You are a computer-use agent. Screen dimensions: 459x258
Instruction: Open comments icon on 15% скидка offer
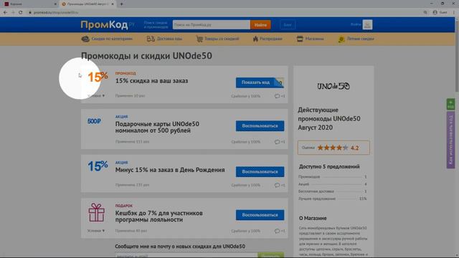point(277,96)
